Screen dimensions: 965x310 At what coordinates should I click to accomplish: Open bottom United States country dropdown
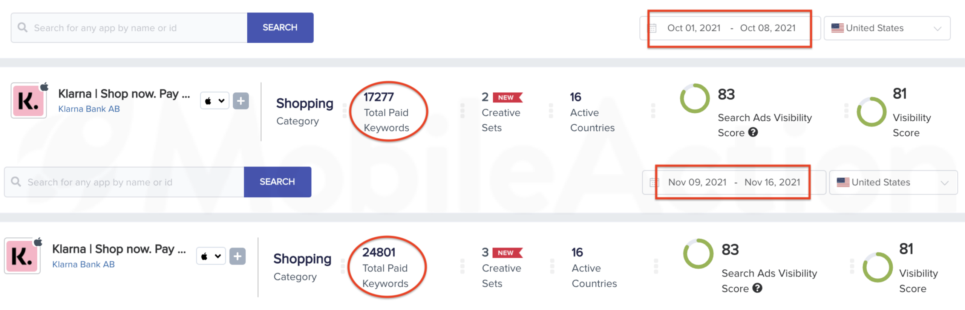893,182
